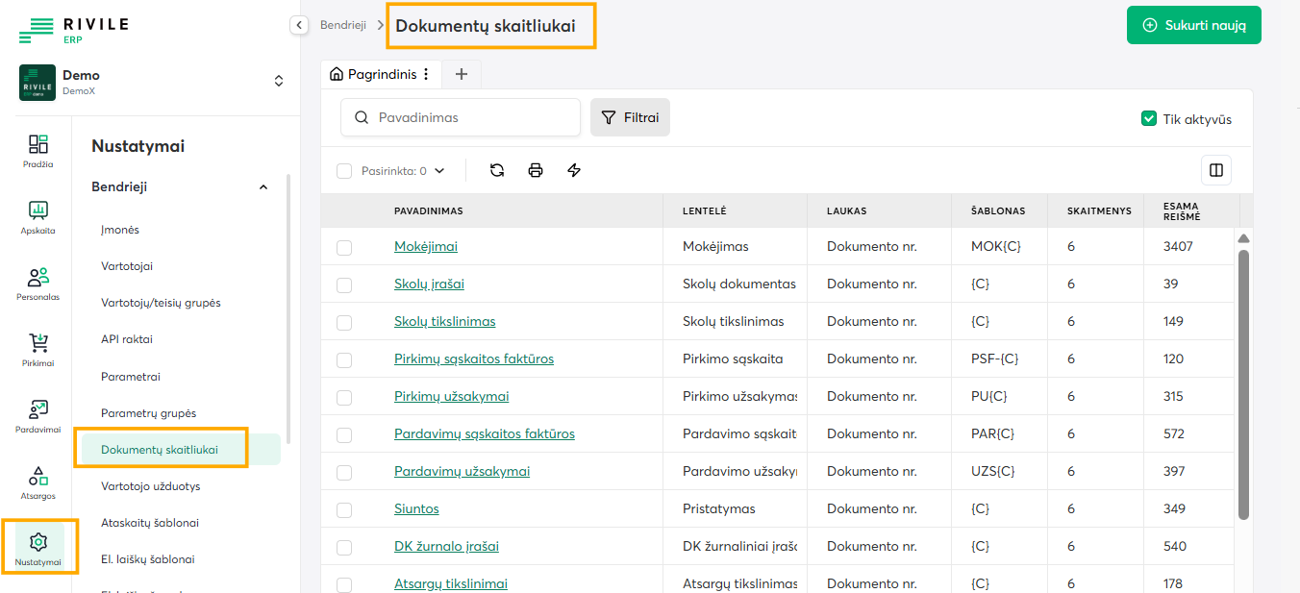Open the Atsargos inventory icon
This screenshot has width=1300, height=593.
pos(38,482)
